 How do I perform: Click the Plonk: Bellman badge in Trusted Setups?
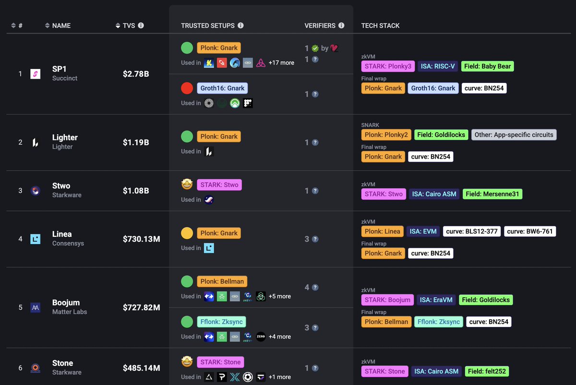point(222,281)
